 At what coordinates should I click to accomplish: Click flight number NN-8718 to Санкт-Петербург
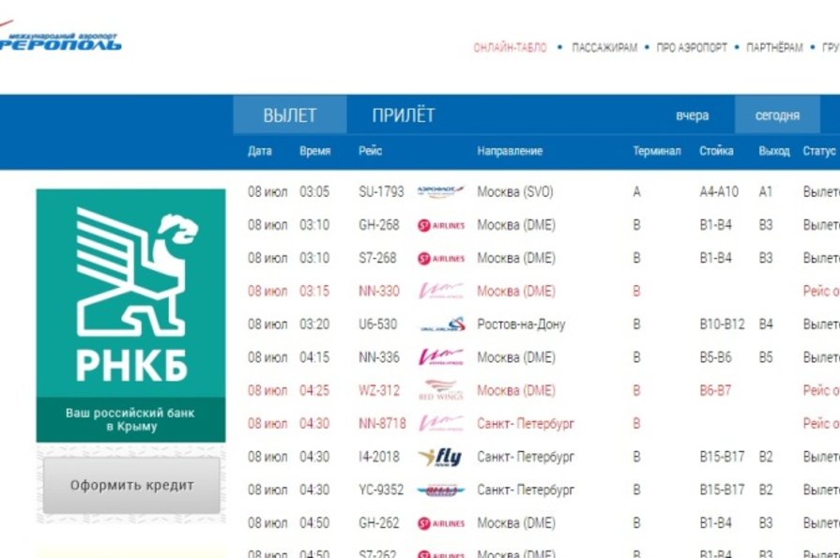[x=382, y=424]
